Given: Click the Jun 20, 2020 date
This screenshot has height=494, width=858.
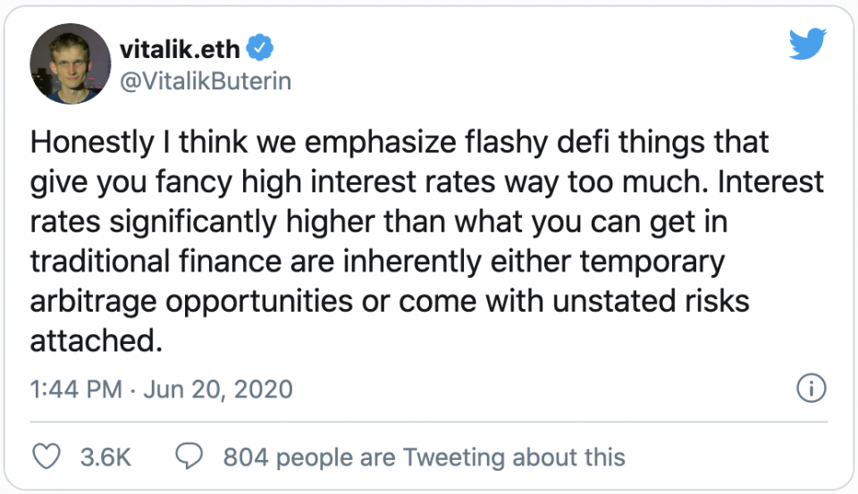Looking at the screenshot, I should [218, 389].
